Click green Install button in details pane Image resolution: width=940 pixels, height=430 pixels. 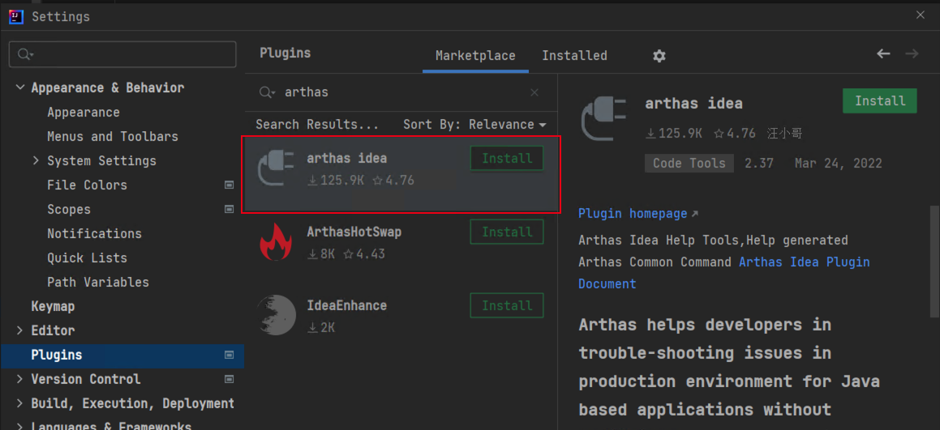coord(880,100)
